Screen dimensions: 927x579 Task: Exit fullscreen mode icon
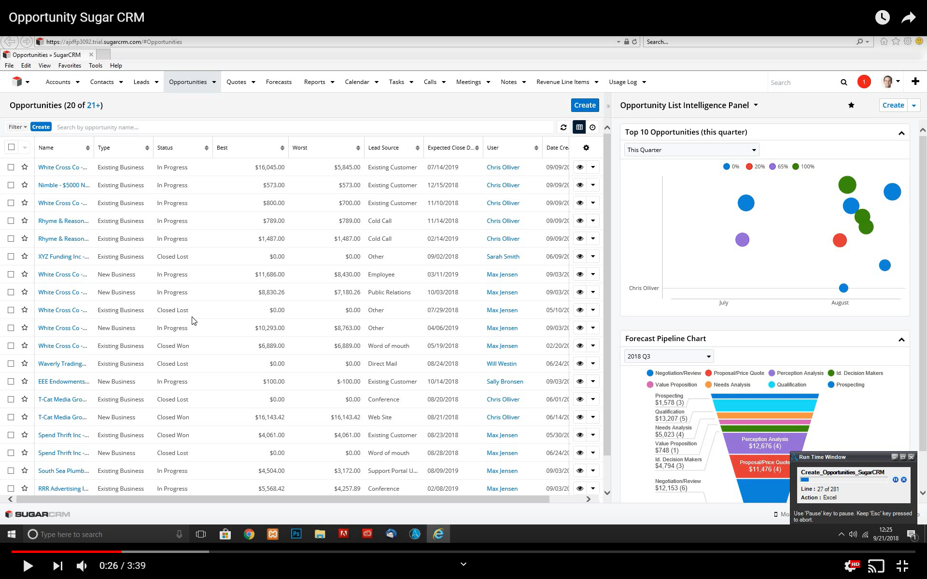coord(902,565)
